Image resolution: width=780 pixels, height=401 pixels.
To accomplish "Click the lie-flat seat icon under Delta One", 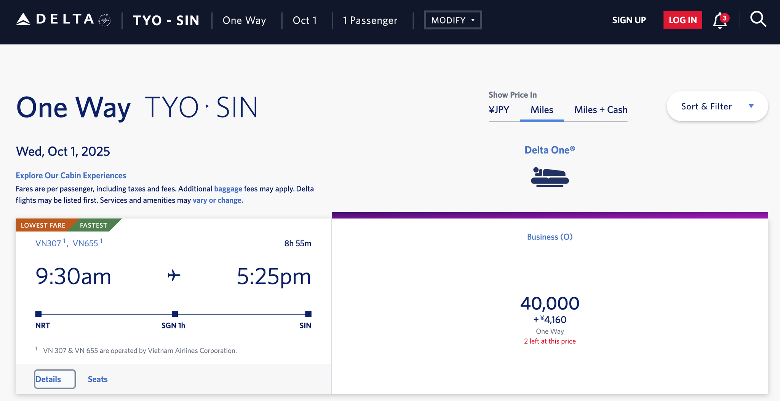I will tap(550, 177).
